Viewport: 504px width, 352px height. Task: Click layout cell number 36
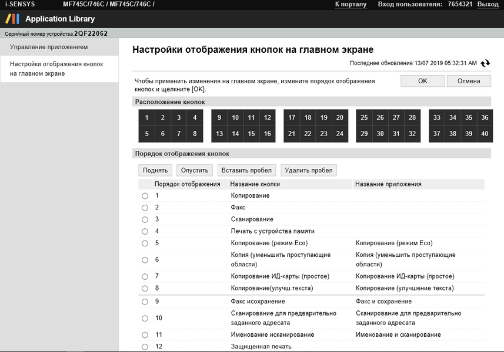click(x=485, y=118)
